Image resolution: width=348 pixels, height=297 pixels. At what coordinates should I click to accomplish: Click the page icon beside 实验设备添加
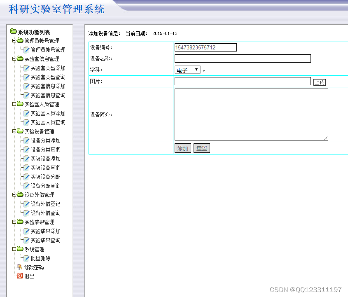[26, 159]
